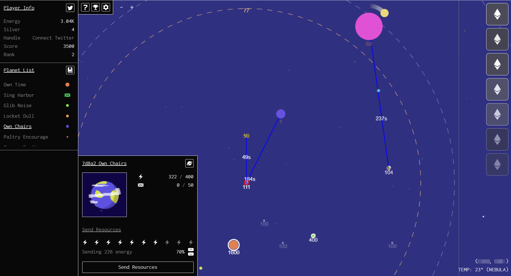The image size is (511, 276).
Task: Select the red-boxed planet labeled 111
Action: coord(246,183)
